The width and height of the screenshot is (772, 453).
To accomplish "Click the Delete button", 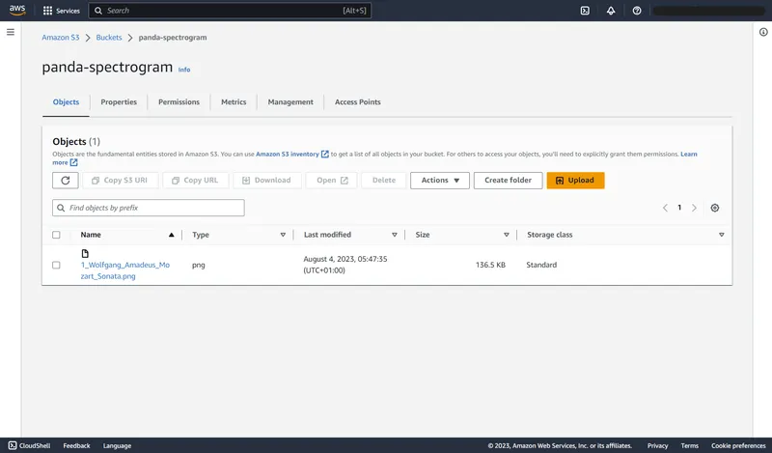I will pos(383,181).
